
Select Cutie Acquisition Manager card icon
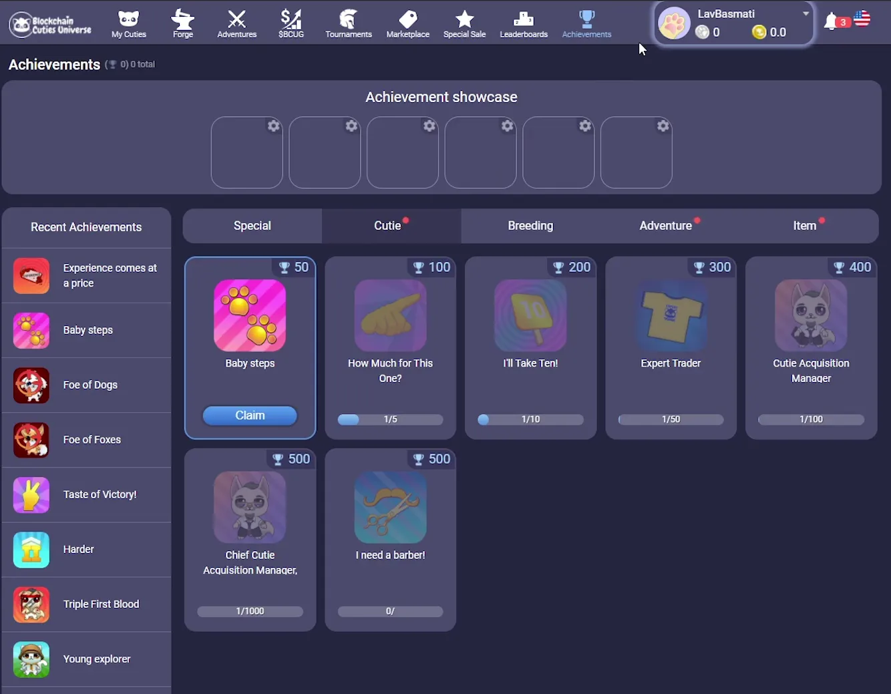pyautogui.click(x=811, y=315)
